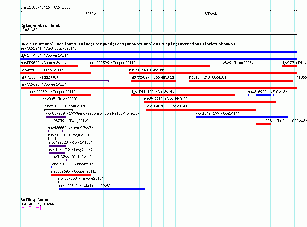Image resolution: width=307 pixels, height=227 pixels.
Task: Click the RefSeq Genes track title
Action: point(35,200)
